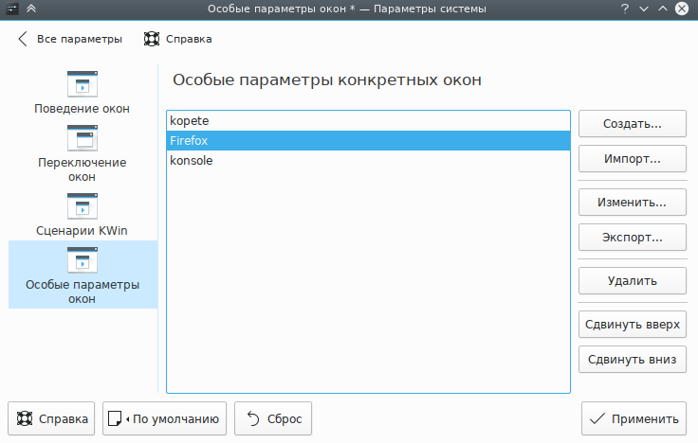The height and width of the screenshot is (443, 698).
Task: Apply changes with Применить button
Action: [634, 418]
